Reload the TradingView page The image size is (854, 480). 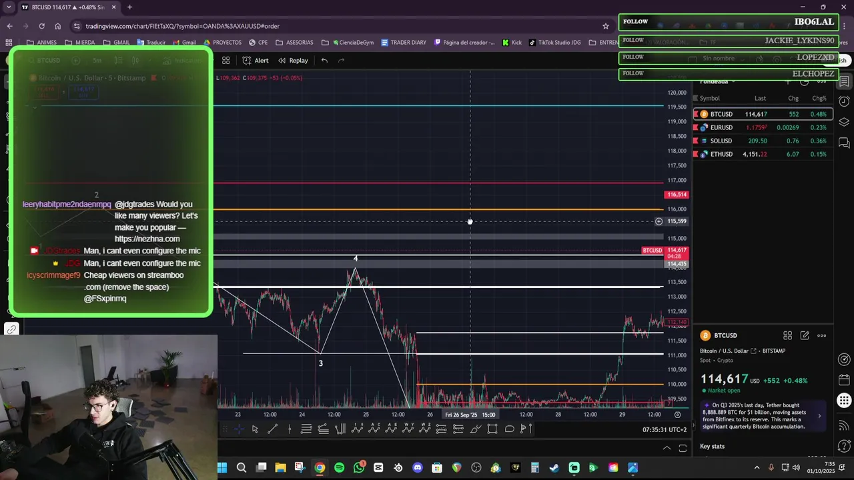point(41,26)
